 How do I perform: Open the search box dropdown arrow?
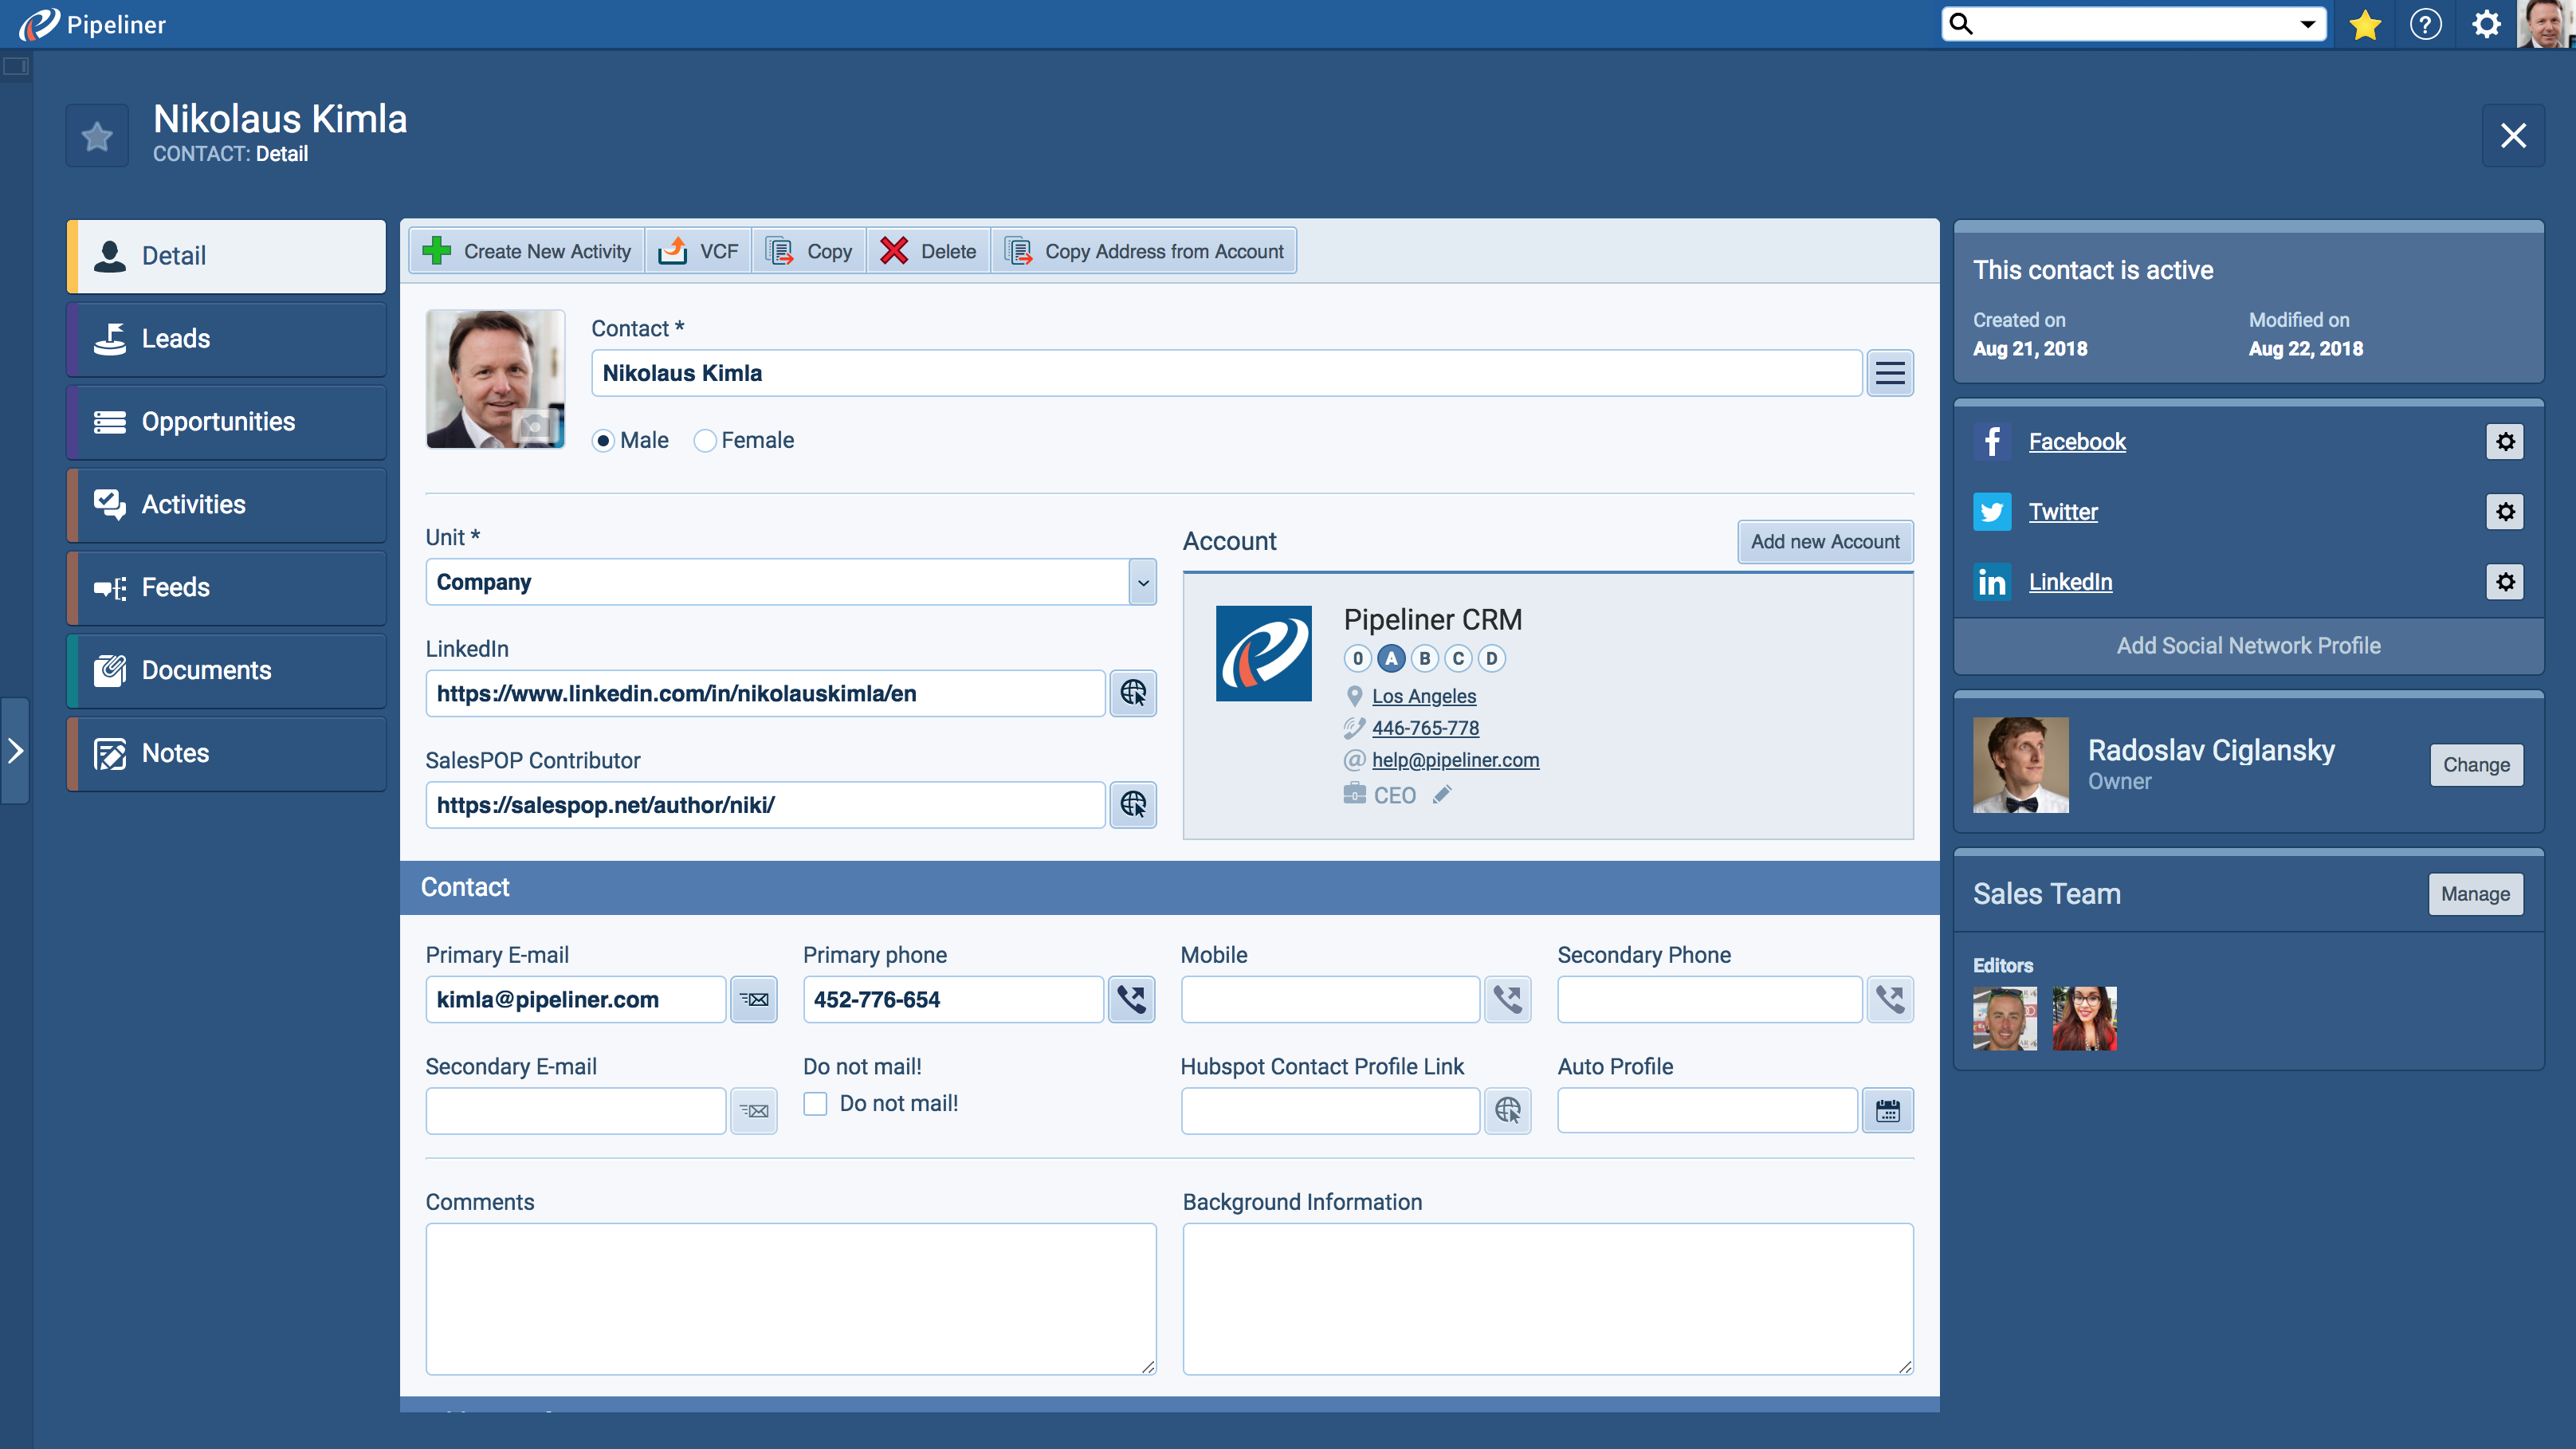click(2307, 24)
